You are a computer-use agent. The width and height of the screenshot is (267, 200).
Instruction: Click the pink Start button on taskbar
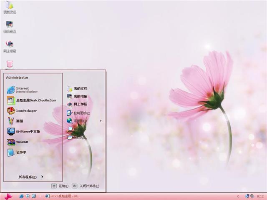8,196
